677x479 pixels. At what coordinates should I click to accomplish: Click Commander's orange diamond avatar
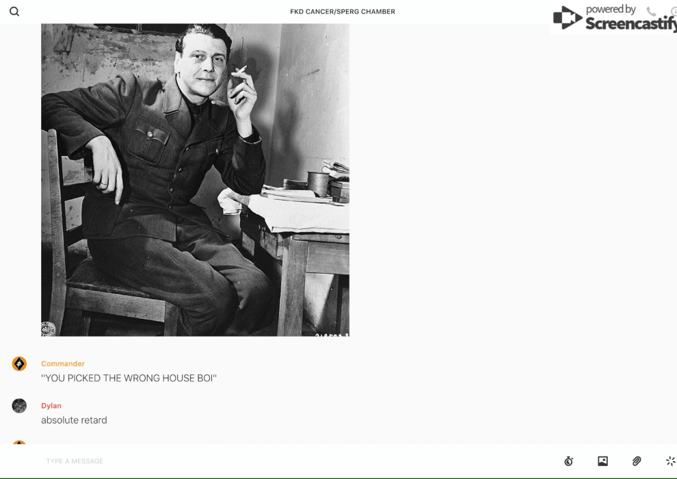[19, 363]
